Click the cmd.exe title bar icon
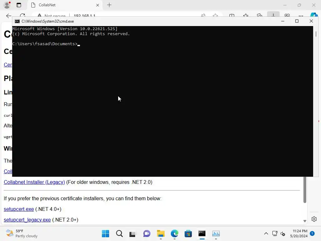321x241 pixels. 17,21
